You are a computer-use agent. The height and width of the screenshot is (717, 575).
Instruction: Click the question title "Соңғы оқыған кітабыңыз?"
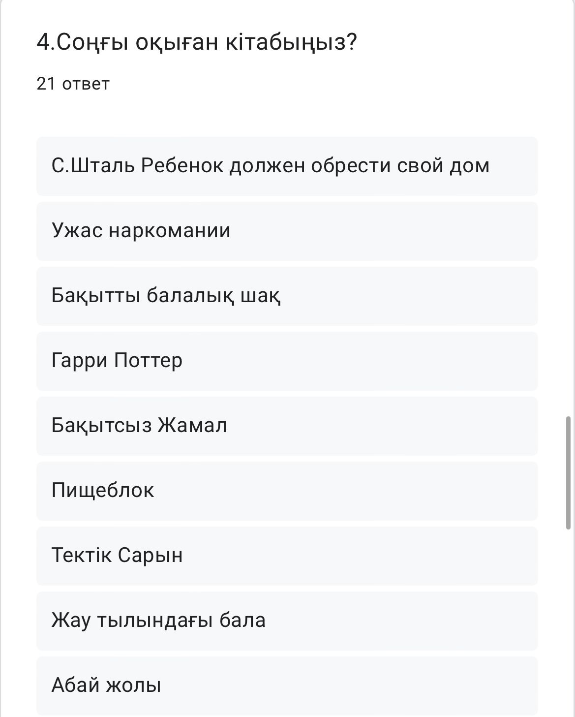pyautogui.click(x=197, y=42)
